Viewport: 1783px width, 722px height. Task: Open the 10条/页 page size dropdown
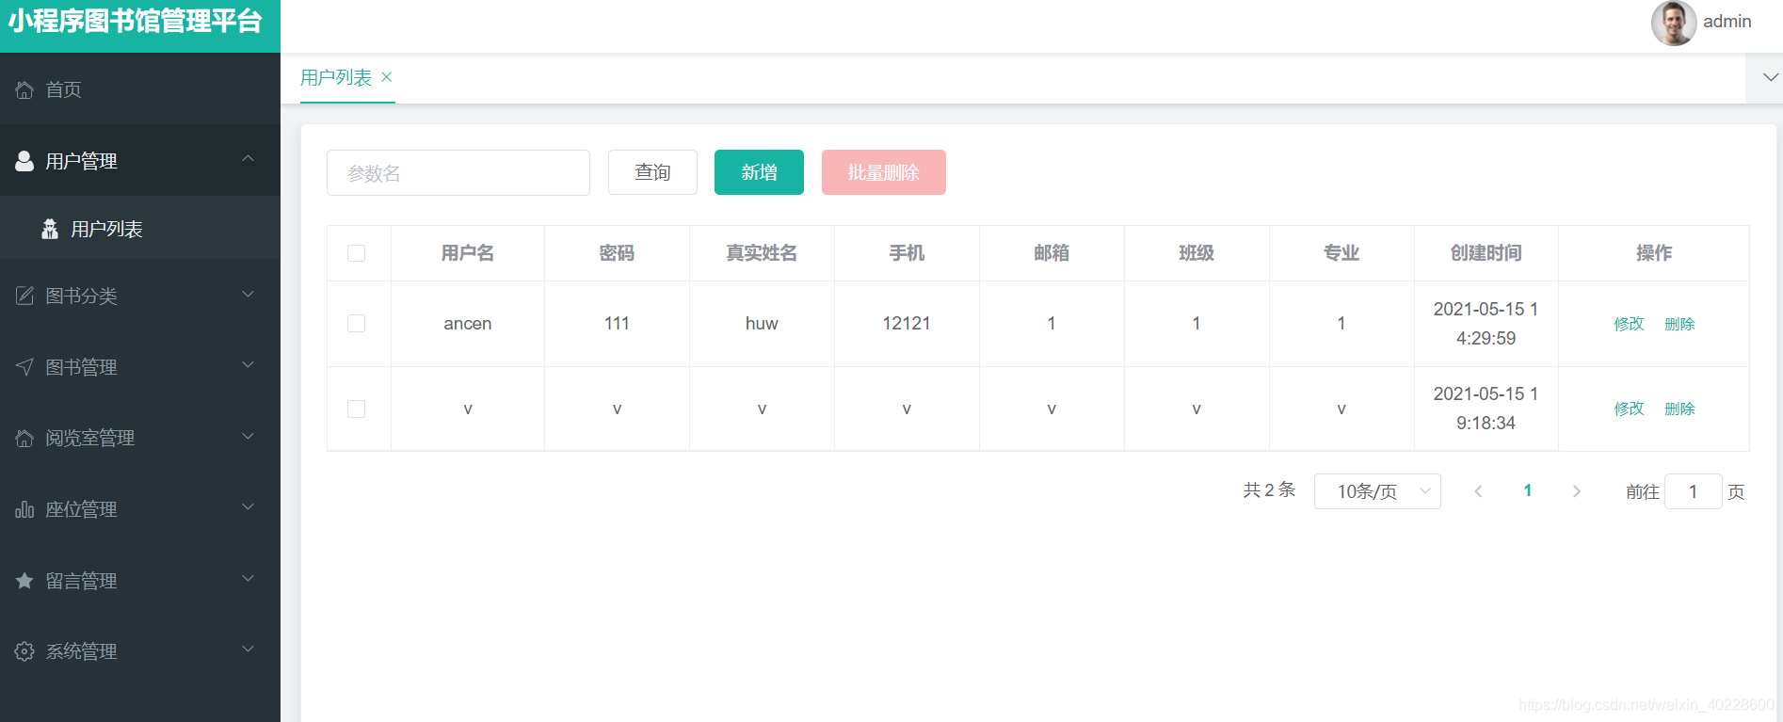[1377, 491]
